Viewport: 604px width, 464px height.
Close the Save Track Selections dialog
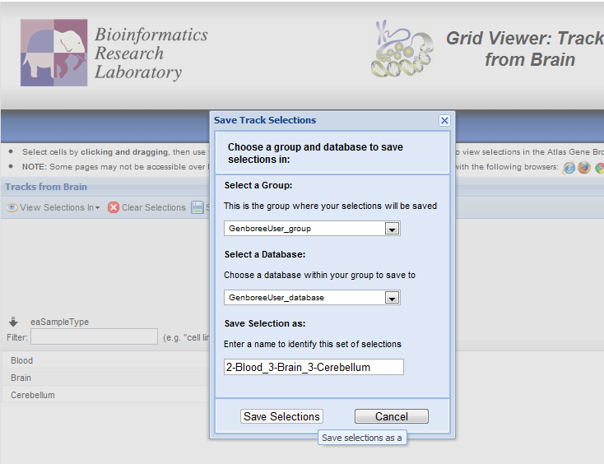click(444, 120)
